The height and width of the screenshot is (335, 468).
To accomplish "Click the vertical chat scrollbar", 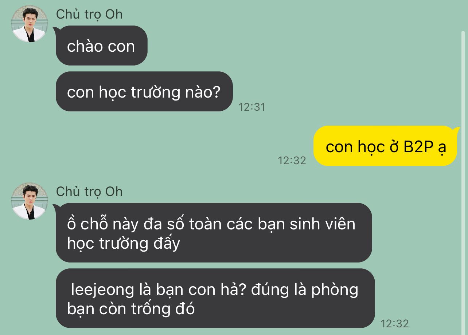I will (463, 182).
